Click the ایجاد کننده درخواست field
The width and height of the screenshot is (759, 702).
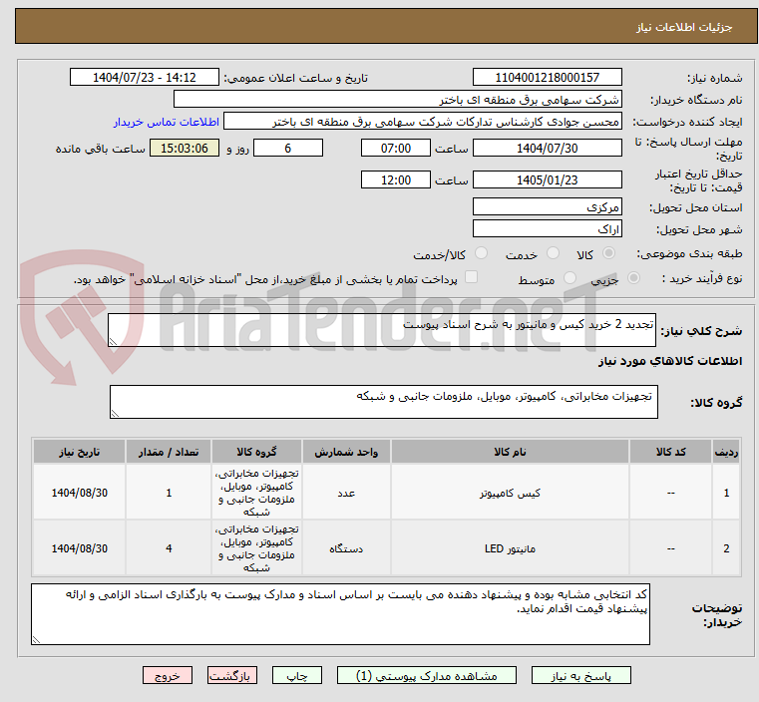coord(422,122)
